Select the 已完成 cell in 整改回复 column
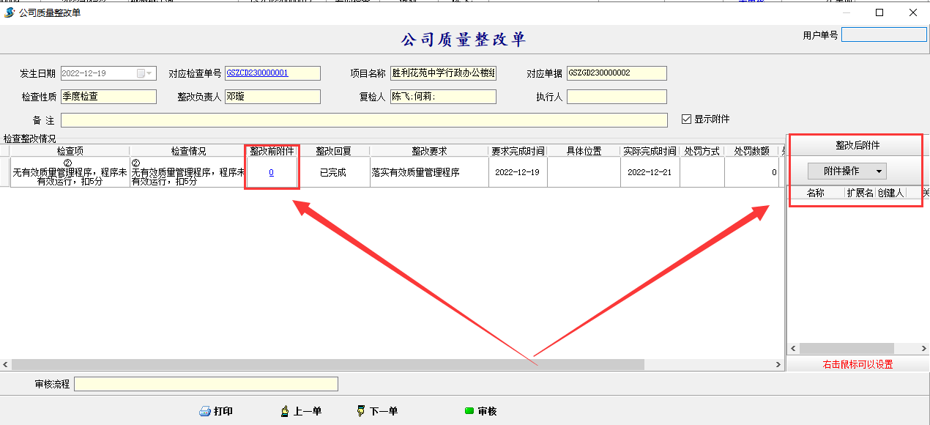930x425 pixels. (332, 173)
